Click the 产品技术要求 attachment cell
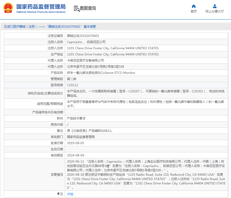 [76, 118]
